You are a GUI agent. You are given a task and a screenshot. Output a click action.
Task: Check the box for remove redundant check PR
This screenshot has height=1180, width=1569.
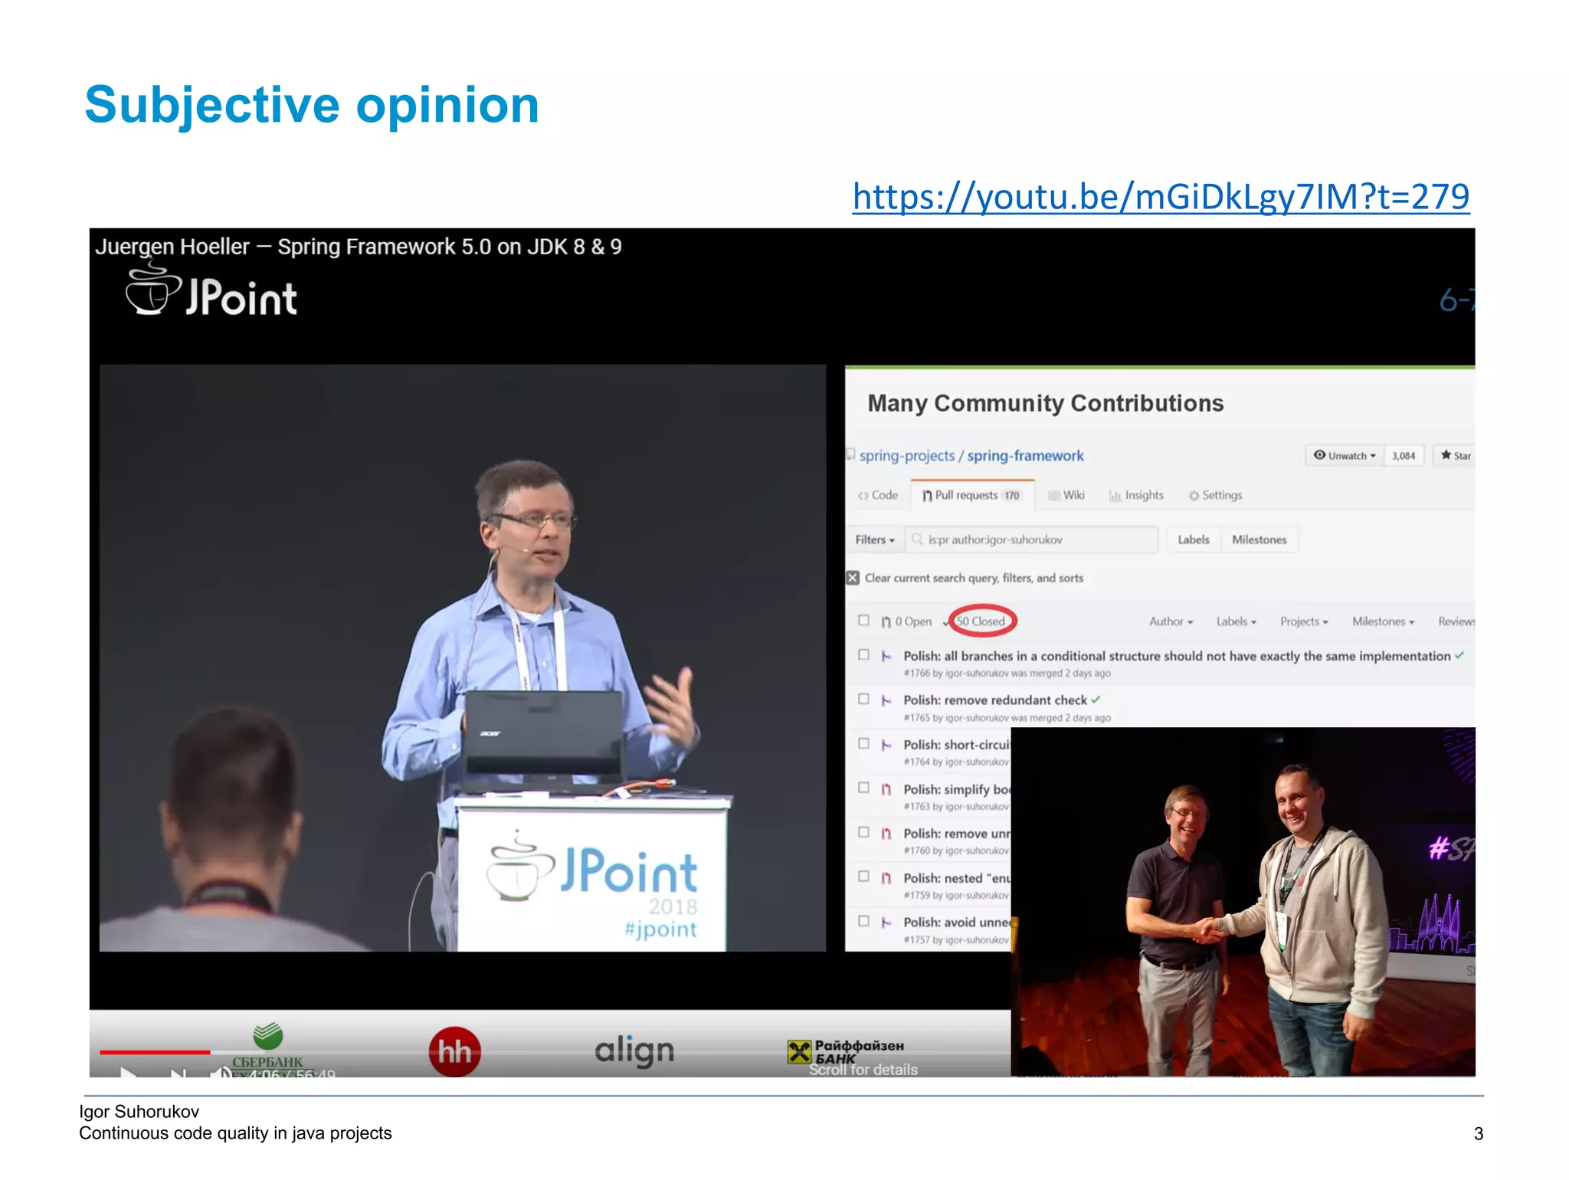(864, 700)
